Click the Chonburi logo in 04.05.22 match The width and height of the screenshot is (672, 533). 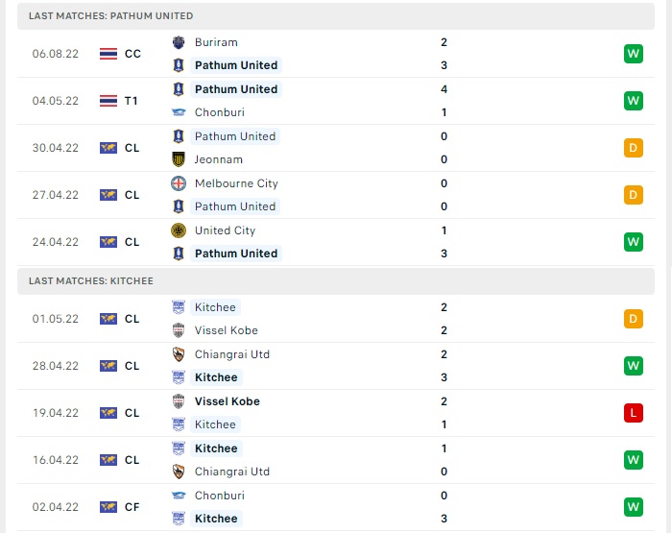(179, 112)
